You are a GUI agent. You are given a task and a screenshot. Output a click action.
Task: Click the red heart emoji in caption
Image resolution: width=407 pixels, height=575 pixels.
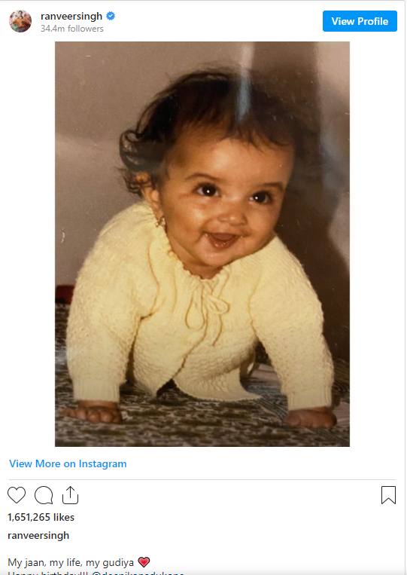144,561
